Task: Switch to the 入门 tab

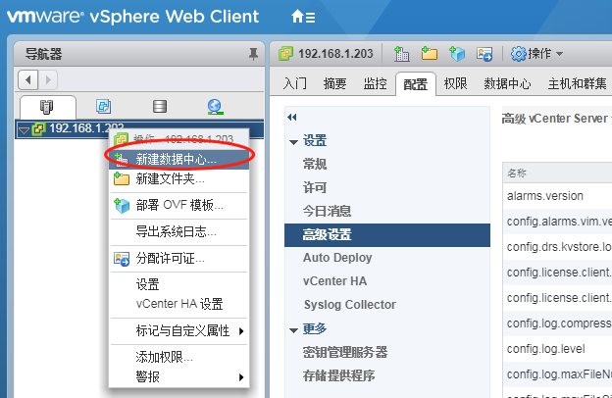Action: [294, 83]
